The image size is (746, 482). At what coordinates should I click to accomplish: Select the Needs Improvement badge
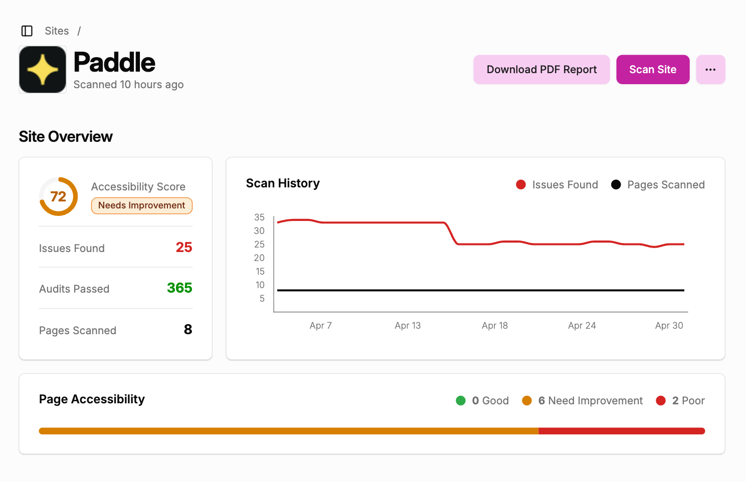click(142, 205)
